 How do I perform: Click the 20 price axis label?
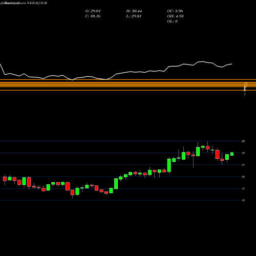pos(243,177)
